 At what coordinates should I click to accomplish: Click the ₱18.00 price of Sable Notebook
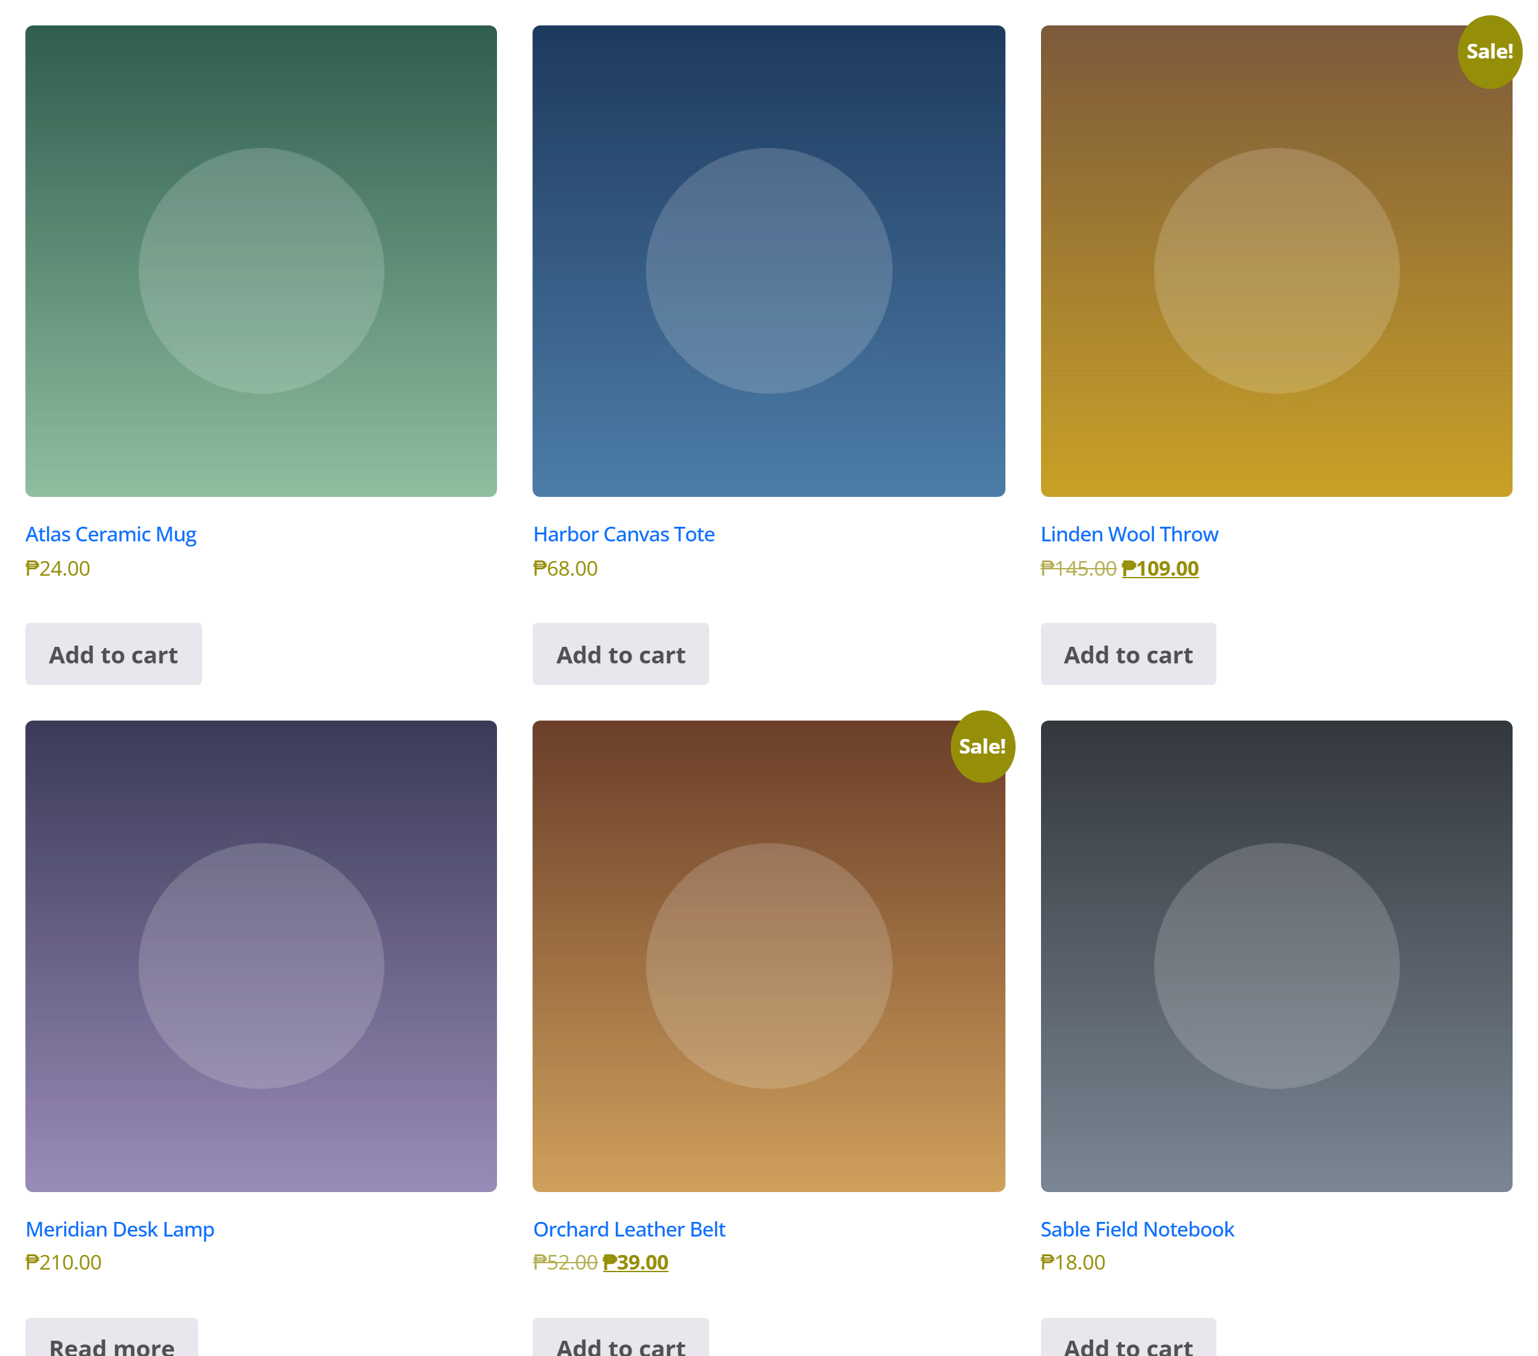coord(1072,1262)
